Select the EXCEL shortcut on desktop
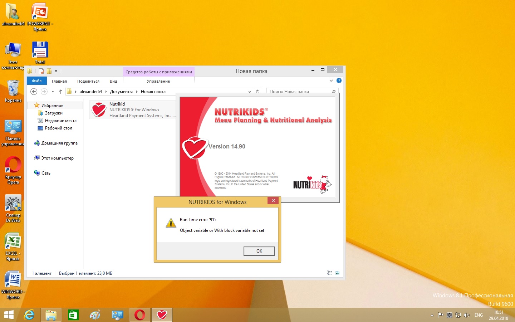 pyautogui.click(x=13, y=247)
